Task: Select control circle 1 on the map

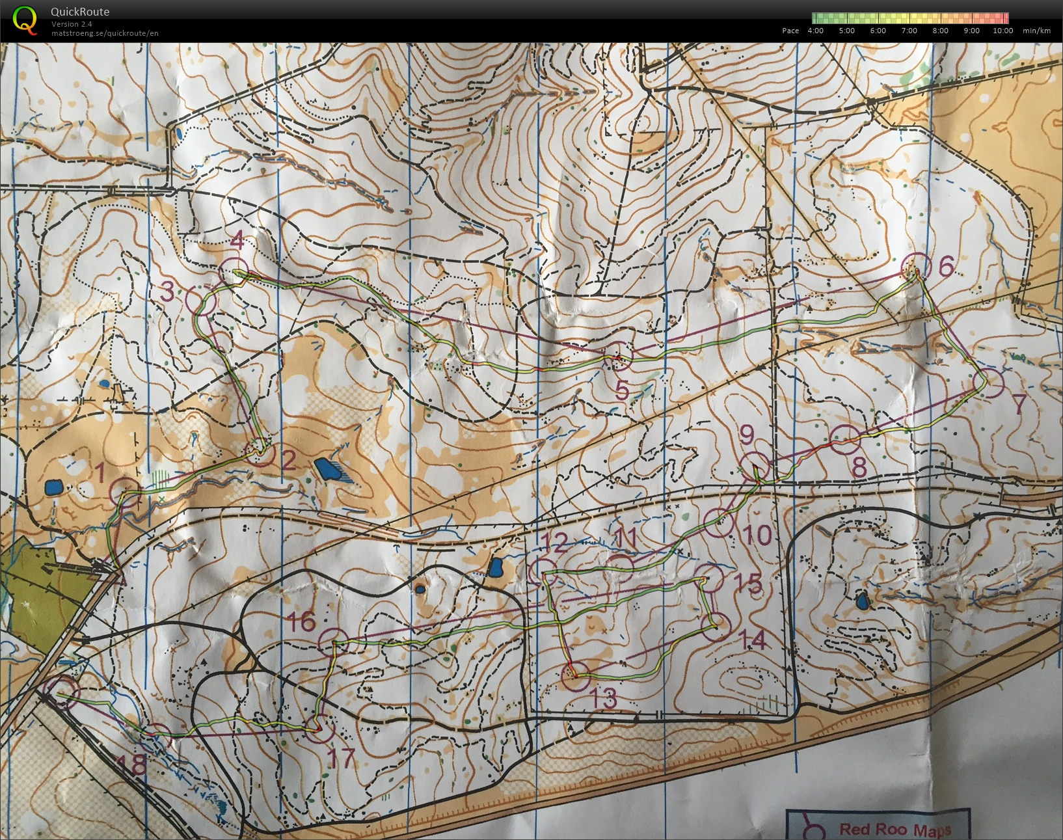Action: point(124,492)
